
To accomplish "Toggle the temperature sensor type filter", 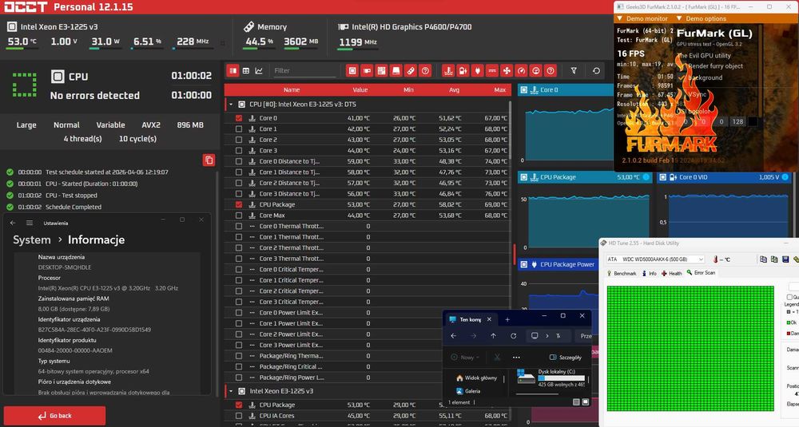I will point(448,71).
